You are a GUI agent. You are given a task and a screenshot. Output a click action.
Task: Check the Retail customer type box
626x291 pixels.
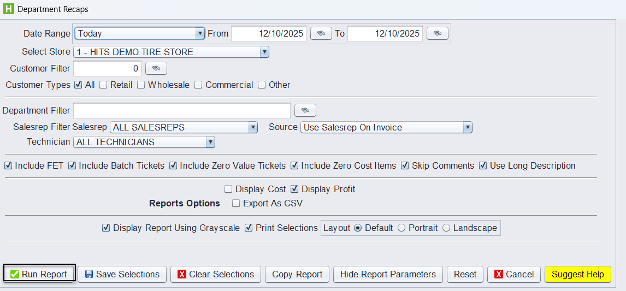[x=103, y=85]
